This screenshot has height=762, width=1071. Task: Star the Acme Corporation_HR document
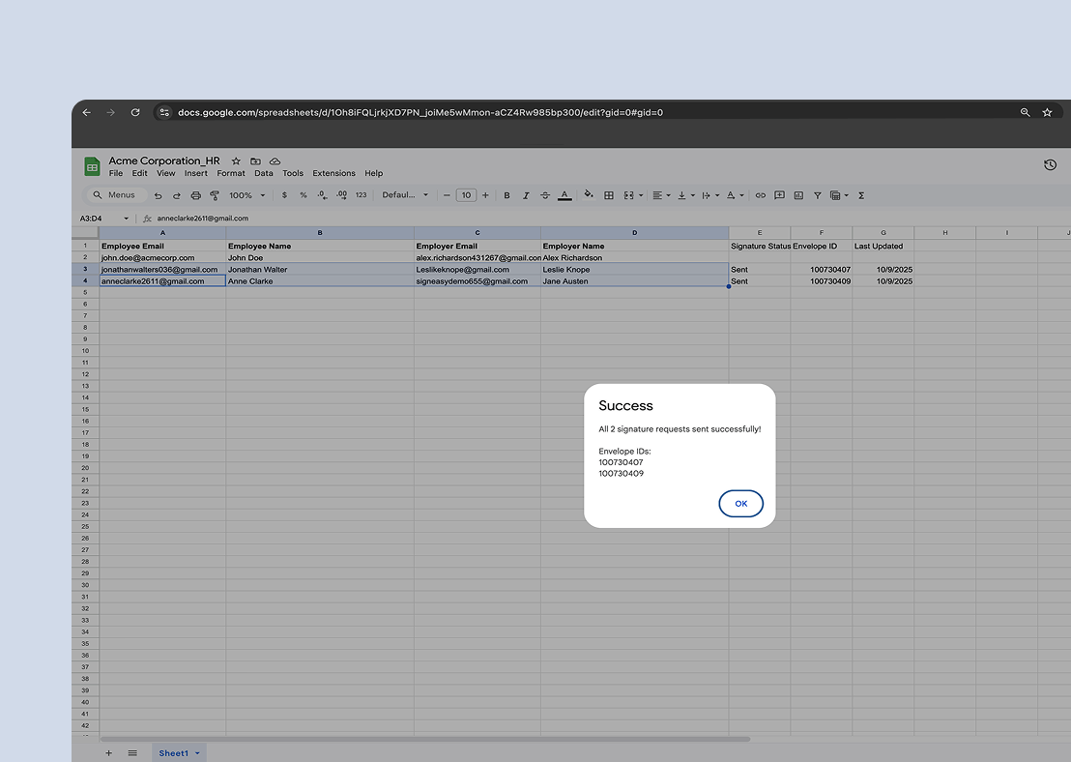click(236, 161)
